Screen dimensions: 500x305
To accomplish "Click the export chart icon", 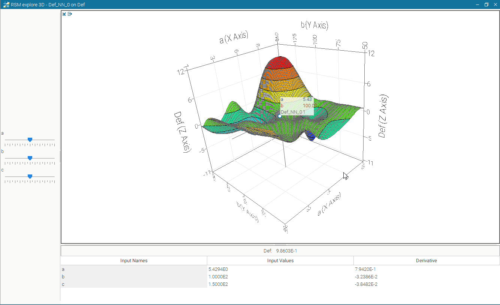I will point(70,14).
